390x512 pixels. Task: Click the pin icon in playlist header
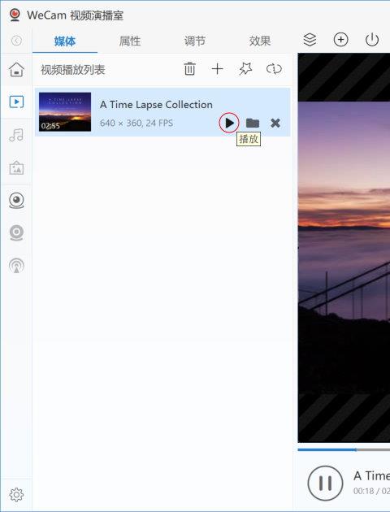click(x=245, y=68)
